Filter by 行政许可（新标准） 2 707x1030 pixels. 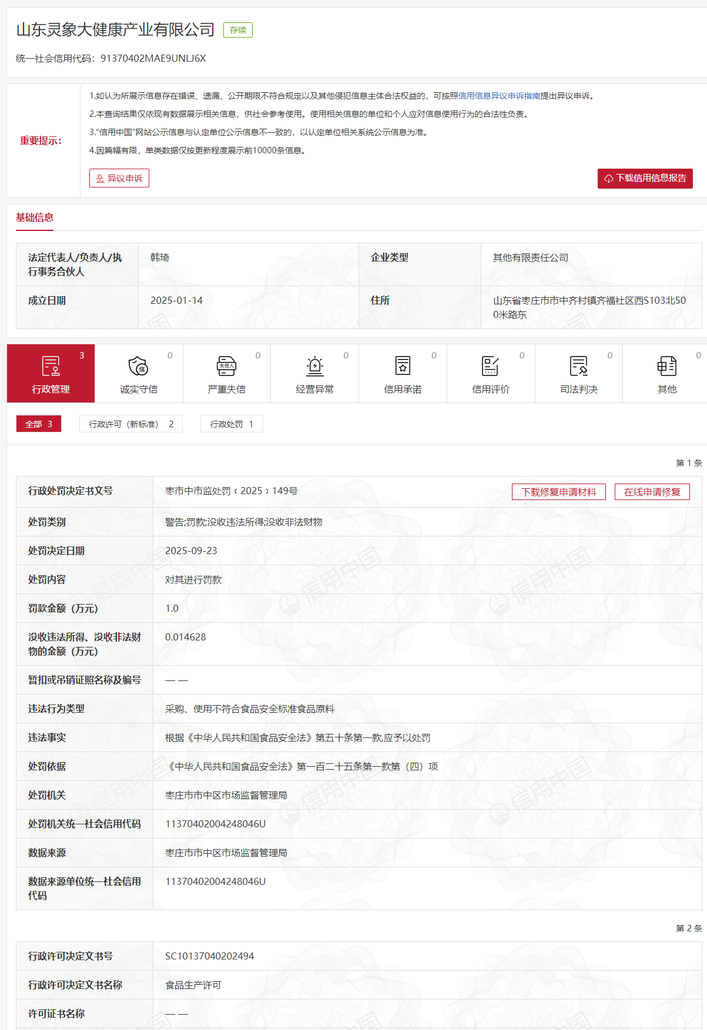point(131,424)
